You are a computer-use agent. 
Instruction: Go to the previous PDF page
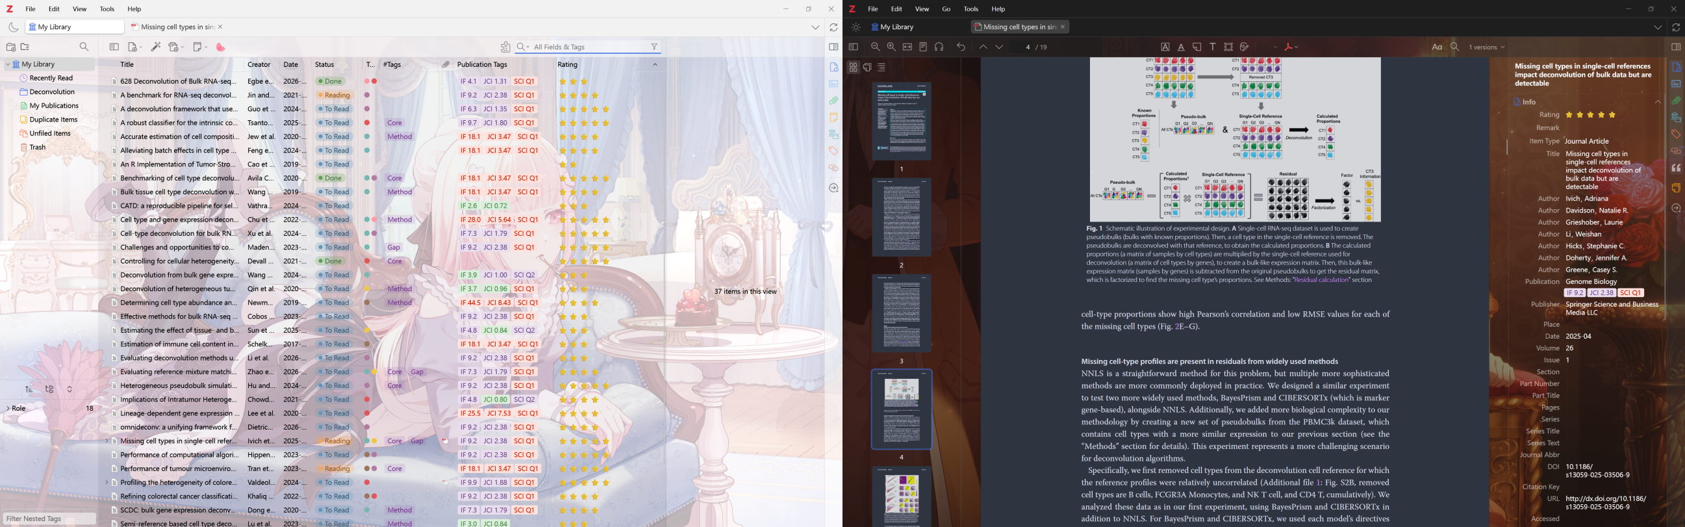(983, 47)
